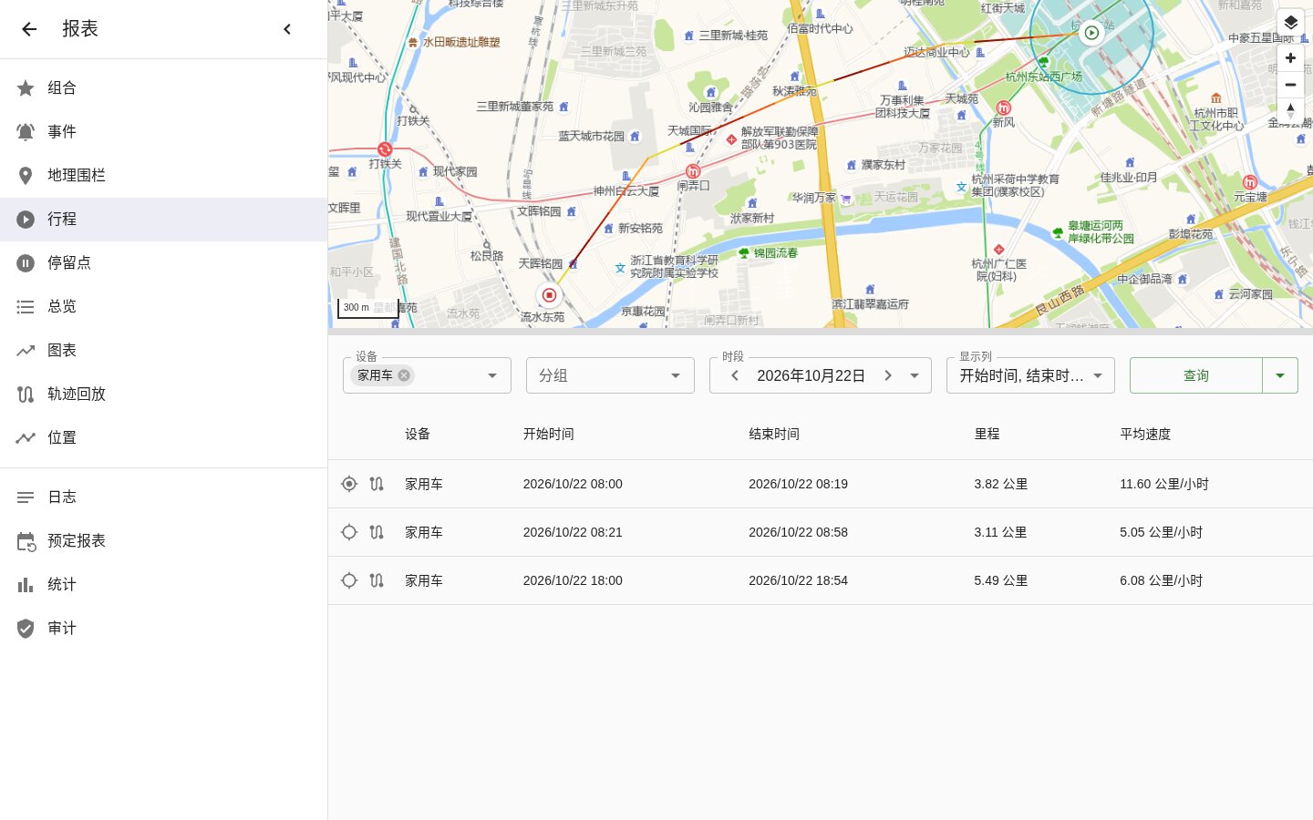Open the 位置 report

tap(163, 438)
